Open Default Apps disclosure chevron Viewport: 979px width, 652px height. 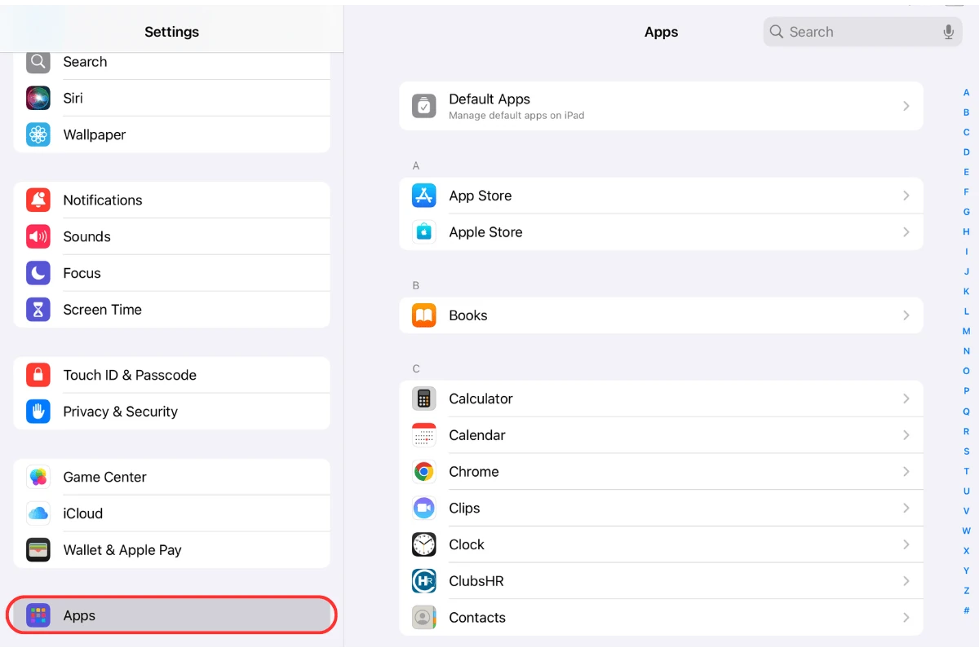click(x=906, y=106)
